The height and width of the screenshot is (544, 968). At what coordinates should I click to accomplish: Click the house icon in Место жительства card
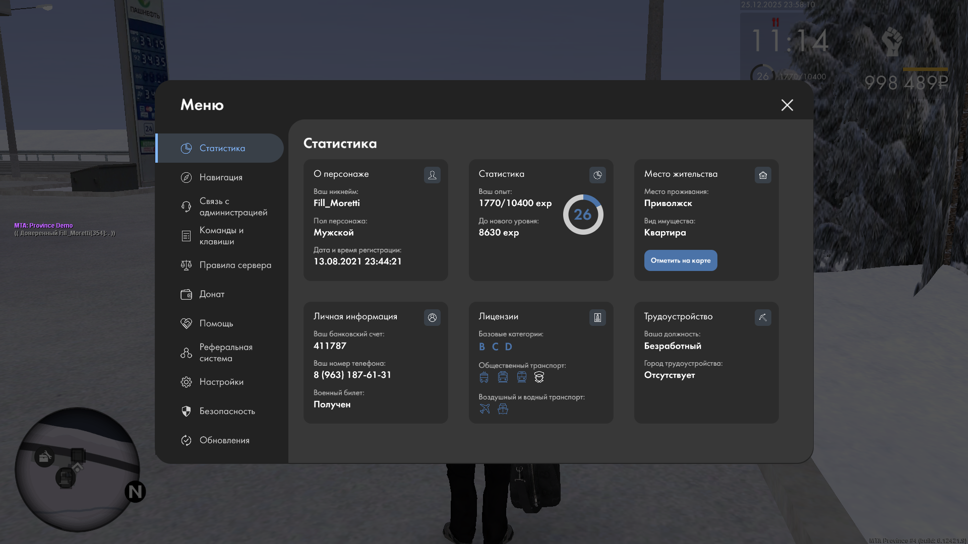click(763, 175)
